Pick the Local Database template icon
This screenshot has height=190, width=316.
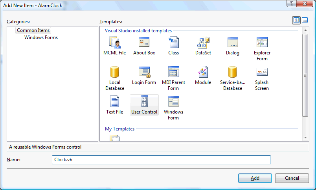[x=115, y=72]
